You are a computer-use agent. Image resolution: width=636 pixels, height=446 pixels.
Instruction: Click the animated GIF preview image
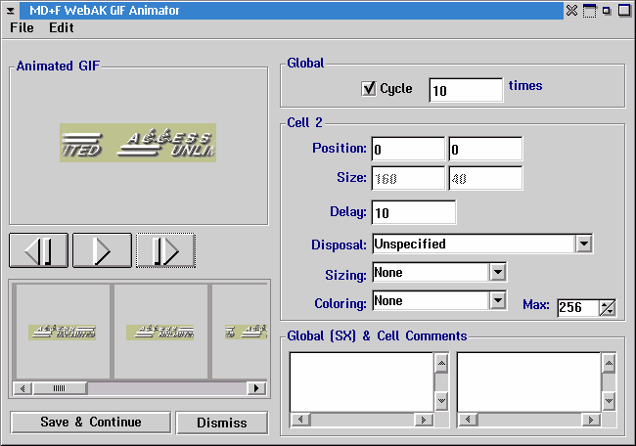coord(138,143)
